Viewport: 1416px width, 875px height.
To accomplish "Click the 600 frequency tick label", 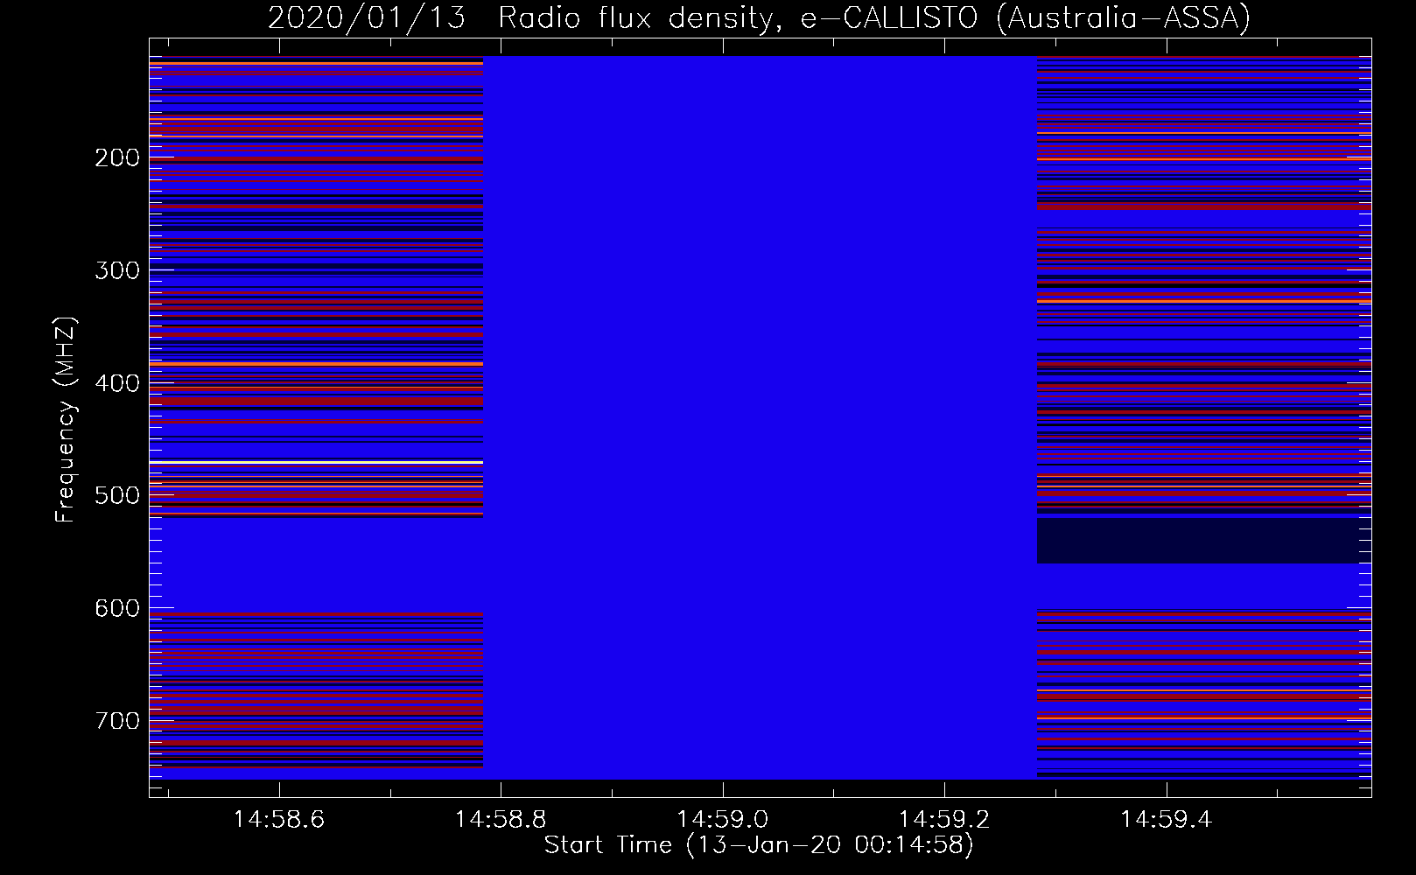I will [x=117, y=608].
